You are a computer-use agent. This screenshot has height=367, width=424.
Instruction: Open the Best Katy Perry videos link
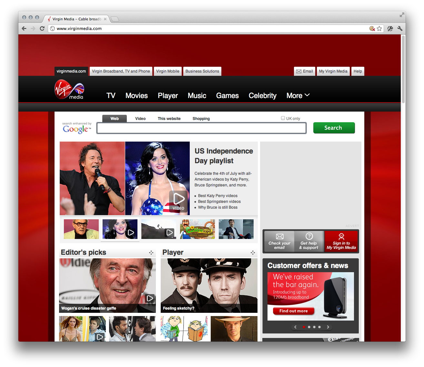point(218,196)
